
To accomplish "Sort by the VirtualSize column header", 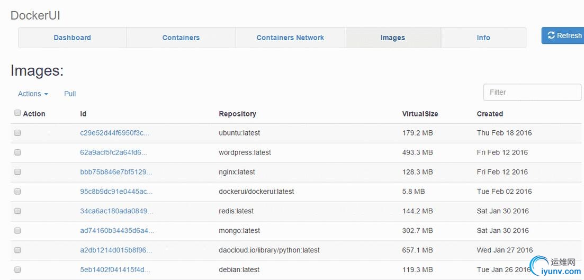I will [420, 114].
